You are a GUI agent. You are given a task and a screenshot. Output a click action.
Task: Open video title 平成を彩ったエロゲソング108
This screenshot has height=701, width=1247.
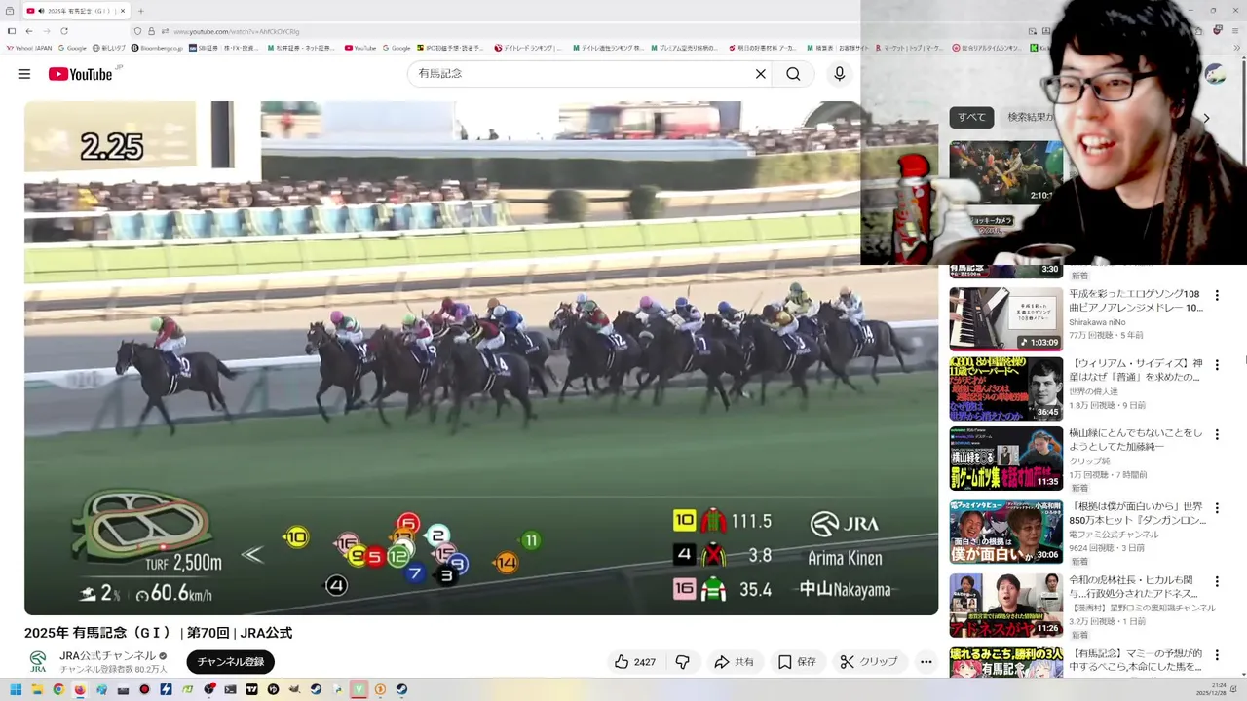pyautogui.click(x=1135, y=301)
